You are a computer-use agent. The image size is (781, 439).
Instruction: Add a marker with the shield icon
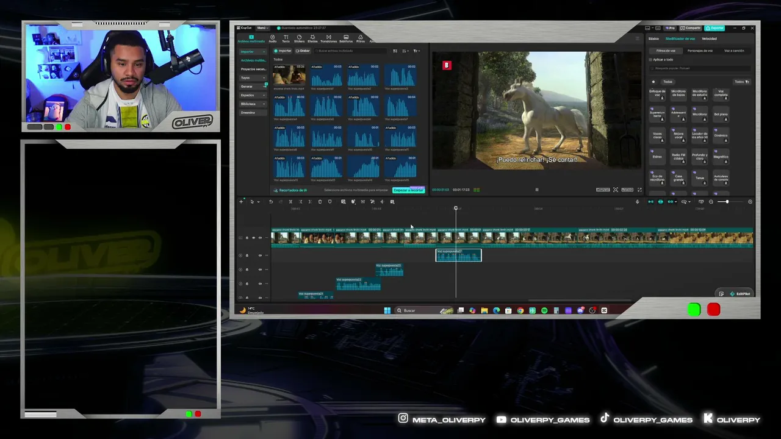[330, 202]
